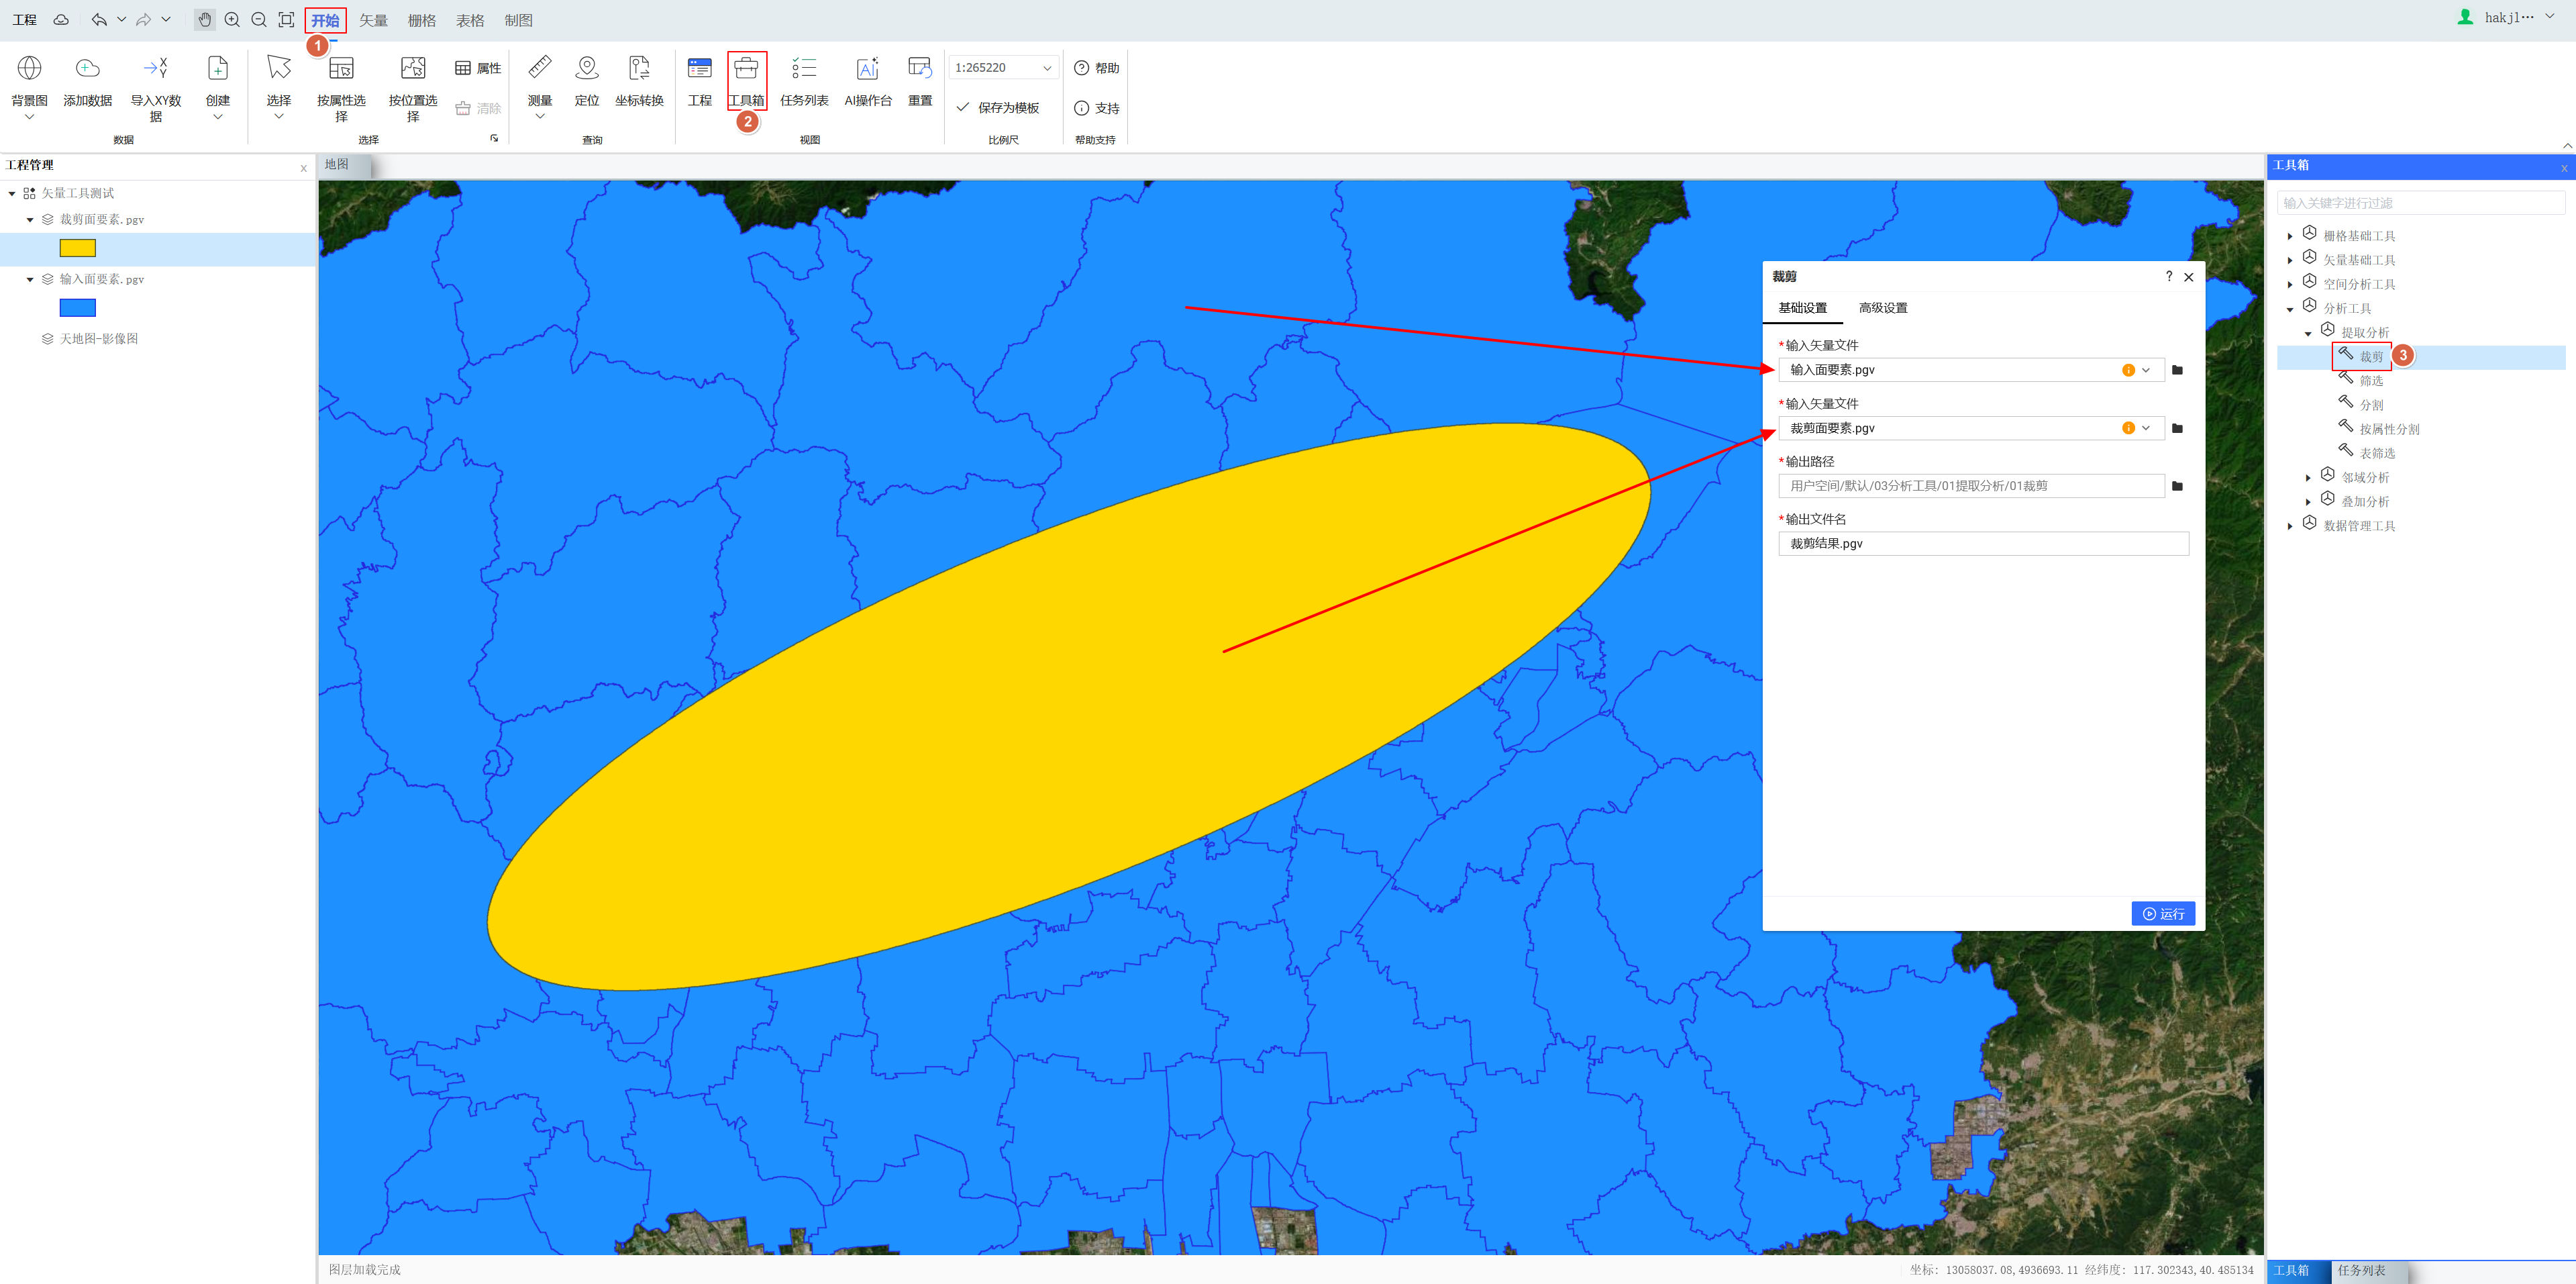Select the pan hand tool in top bar
The height and width of the screenshot is (1284, 2576).
(x=205, y=20)
